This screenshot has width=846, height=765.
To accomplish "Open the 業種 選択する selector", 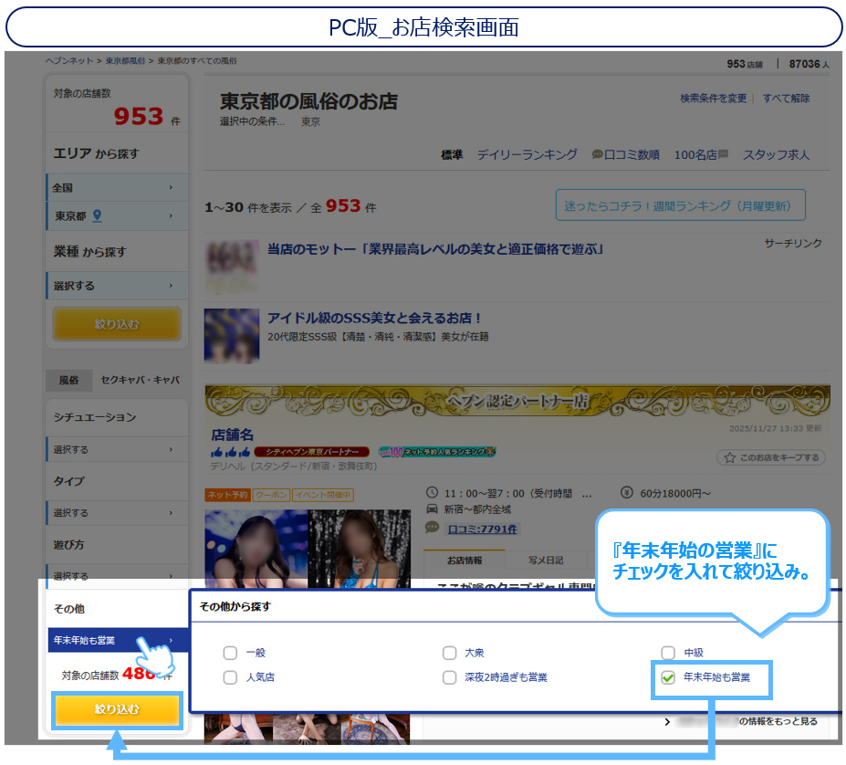I will [116, 286].
